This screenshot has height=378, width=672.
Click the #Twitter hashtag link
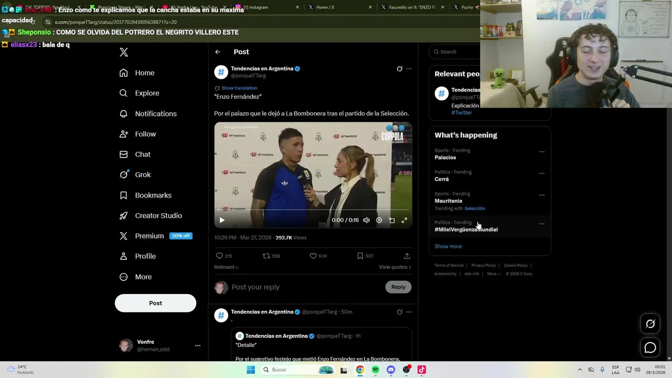pos(461,113)
